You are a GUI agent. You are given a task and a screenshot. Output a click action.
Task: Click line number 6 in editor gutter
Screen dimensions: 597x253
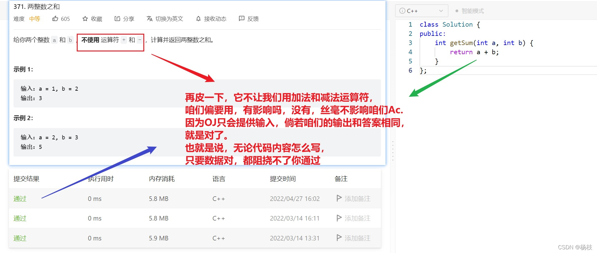coord(410,70)
